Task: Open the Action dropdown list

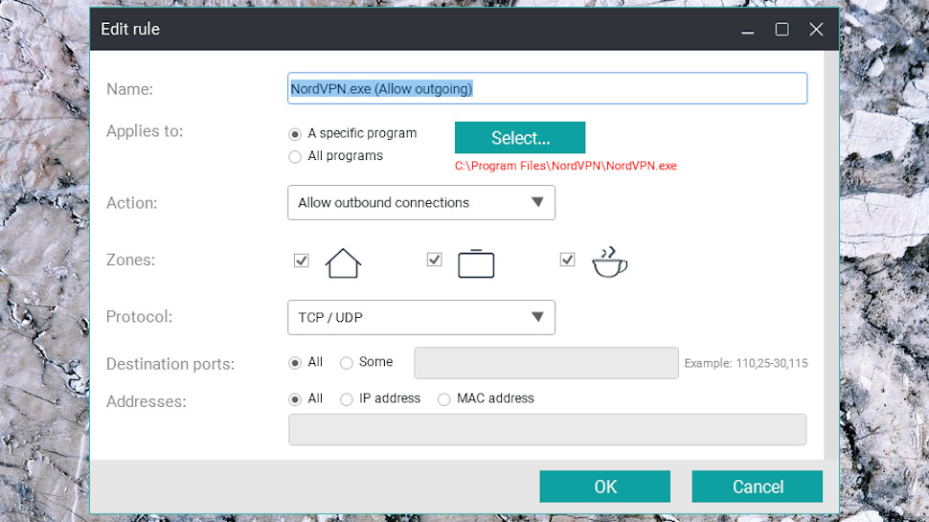Action: [421, 203]
